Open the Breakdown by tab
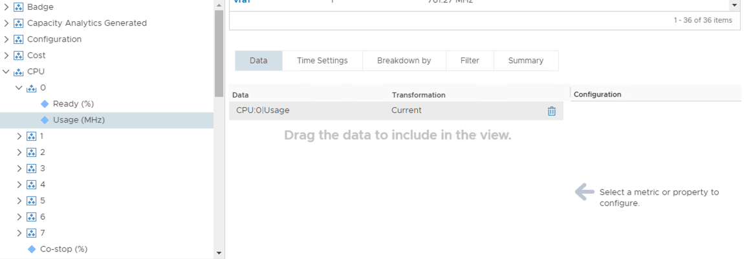The image size is (744, 259). click(x=404, y=61)
